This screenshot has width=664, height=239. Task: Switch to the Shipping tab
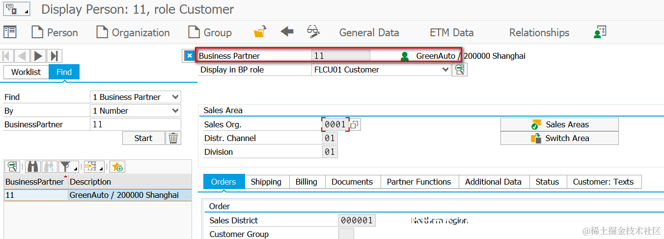point(266,182)
